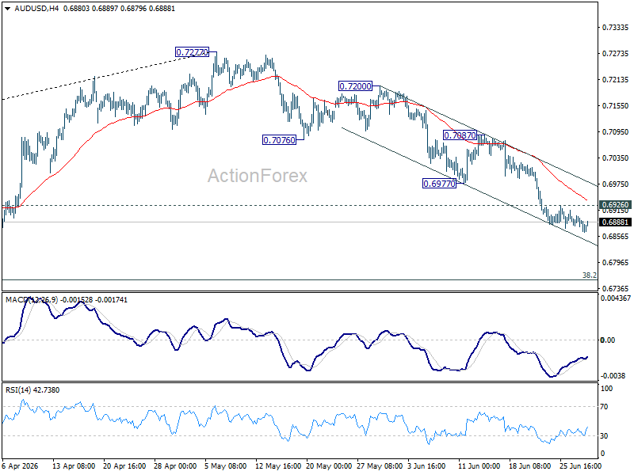
Task: Click the MACD scale value -0.0038
Action: tap(613, 375)
